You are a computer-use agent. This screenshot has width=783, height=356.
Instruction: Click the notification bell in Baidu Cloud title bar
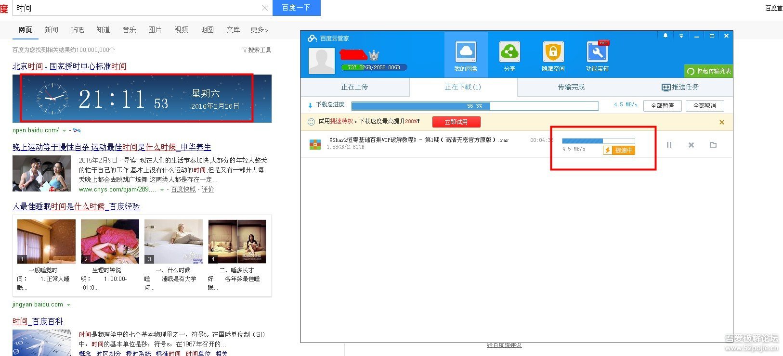666,36
